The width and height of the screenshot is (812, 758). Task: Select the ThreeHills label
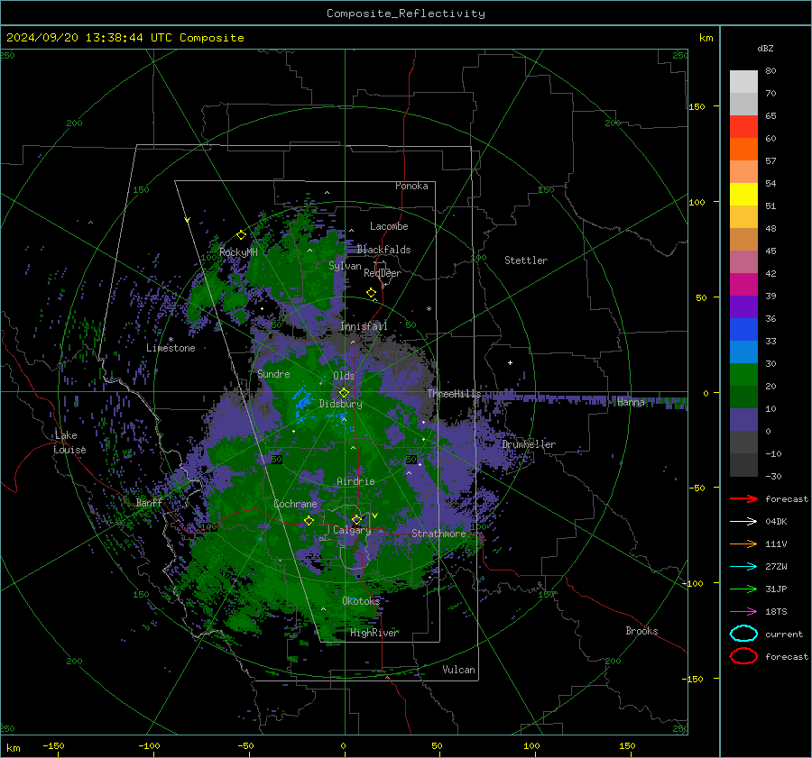click(454, 394)
